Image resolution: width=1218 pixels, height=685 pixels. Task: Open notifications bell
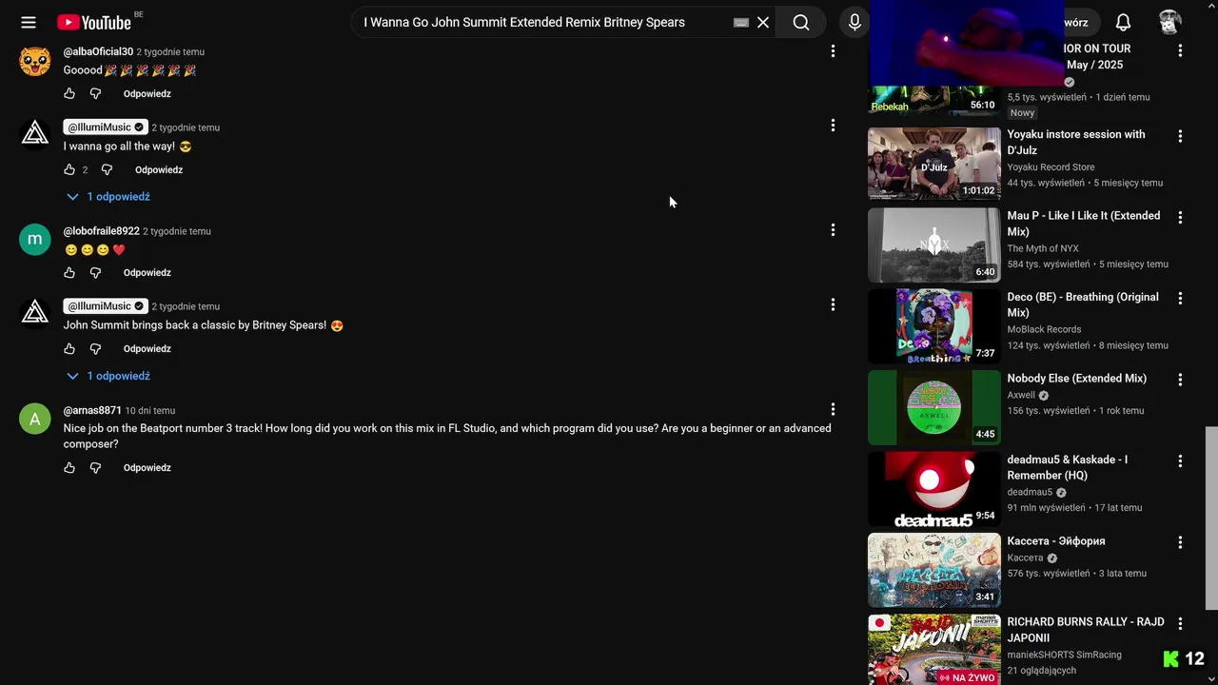pyautogui.click(x=1123, y=22)
